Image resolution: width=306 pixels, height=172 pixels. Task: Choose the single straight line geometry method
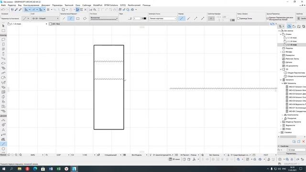coord(64,18)
